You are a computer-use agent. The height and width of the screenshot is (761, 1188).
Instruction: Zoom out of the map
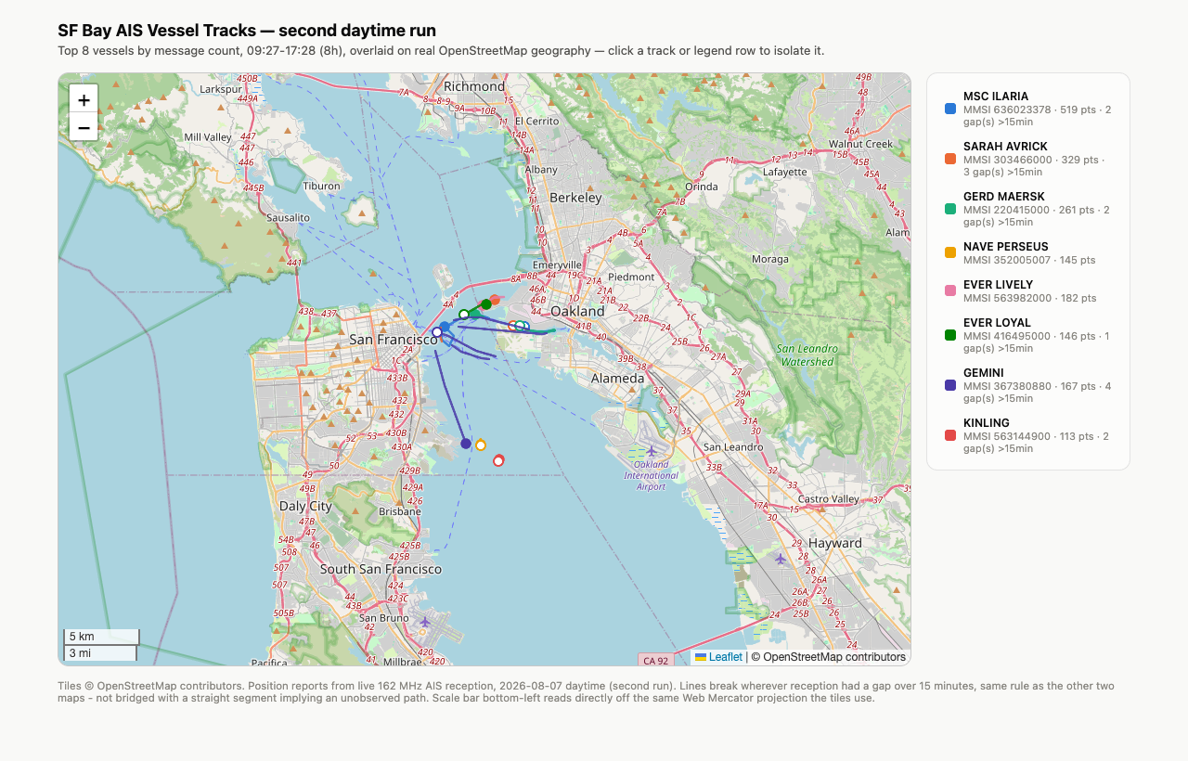pyautogui.click(x=84, y=127)
